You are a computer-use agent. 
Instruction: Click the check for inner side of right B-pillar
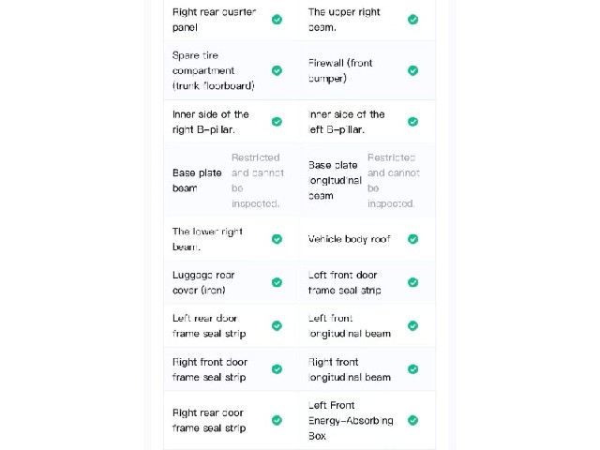pos(277,122)
